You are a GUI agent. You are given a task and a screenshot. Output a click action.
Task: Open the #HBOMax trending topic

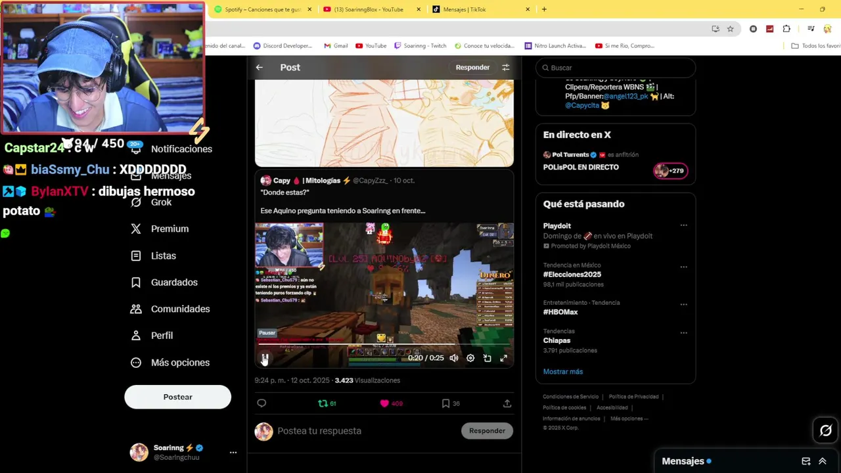click(560, 312)
